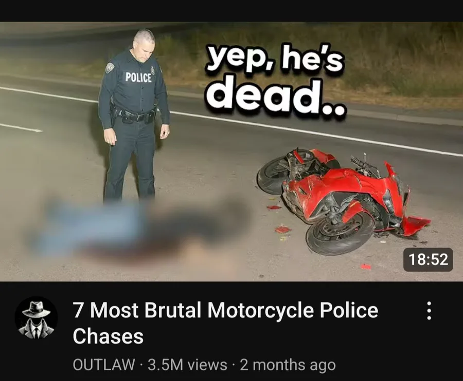The width and height of the screenshot is (463, 381).
Task: Click the red crashed motorcycle in thumbnail
Action: pos(343,200)
